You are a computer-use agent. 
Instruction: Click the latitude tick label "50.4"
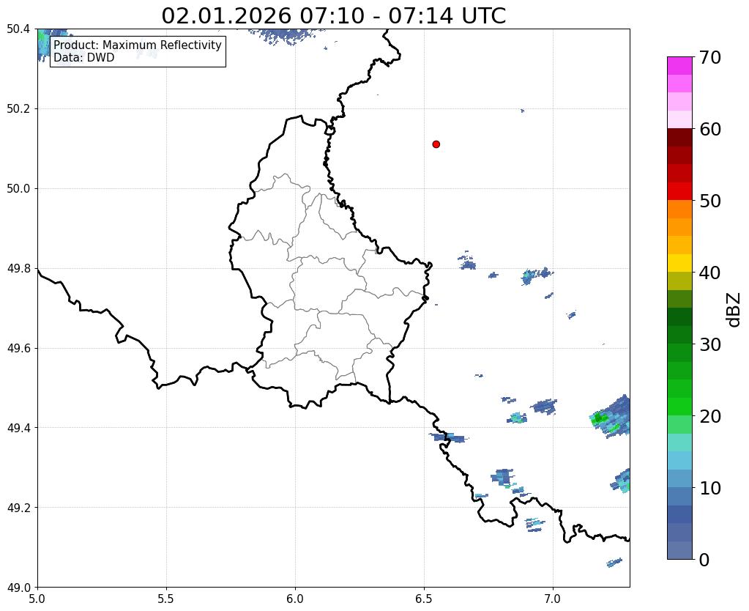point(18,29)
